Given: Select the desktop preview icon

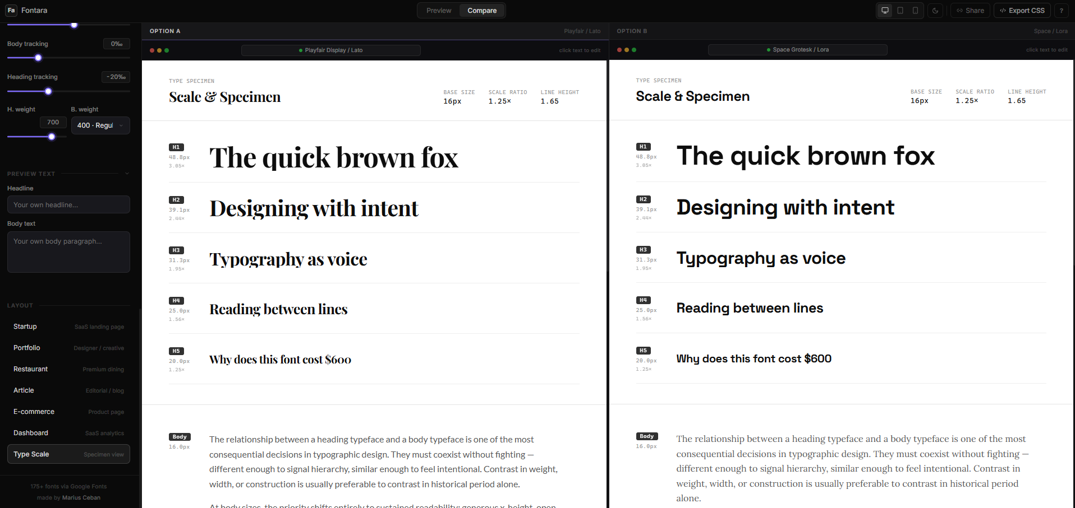Looking at the screenshot, I should coord(884,10).
